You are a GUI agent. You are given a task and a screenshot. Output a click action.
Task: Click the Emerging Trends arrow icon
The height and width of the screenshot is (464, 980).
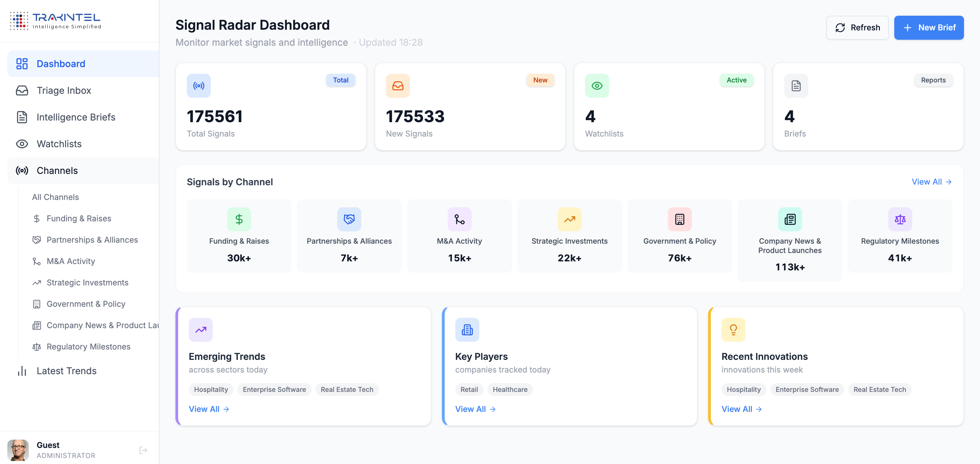point(200,329)
